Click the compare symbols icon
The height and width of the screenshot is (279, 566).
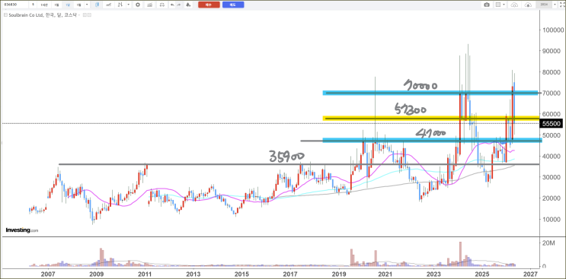coord(162,5)
